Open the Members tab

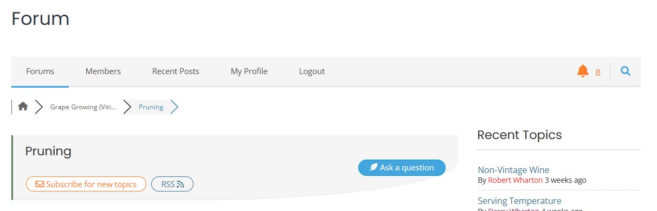tap(103, 71)
